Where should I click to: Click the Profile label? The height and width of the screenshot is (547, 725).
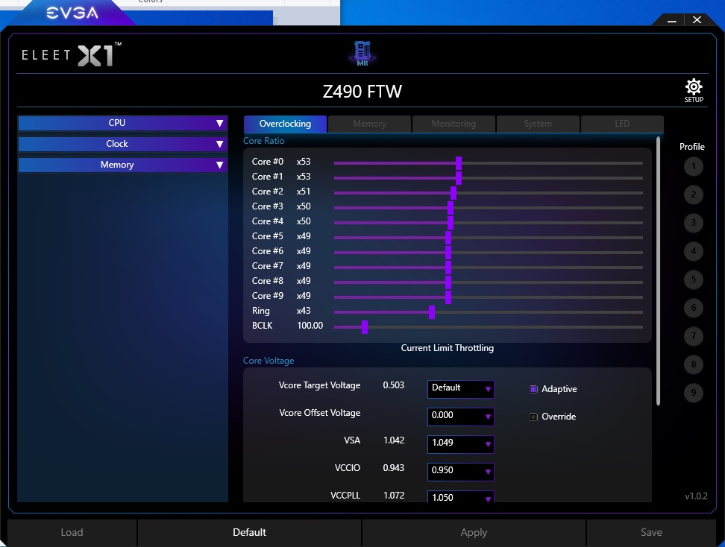click(x=692, y=147)
